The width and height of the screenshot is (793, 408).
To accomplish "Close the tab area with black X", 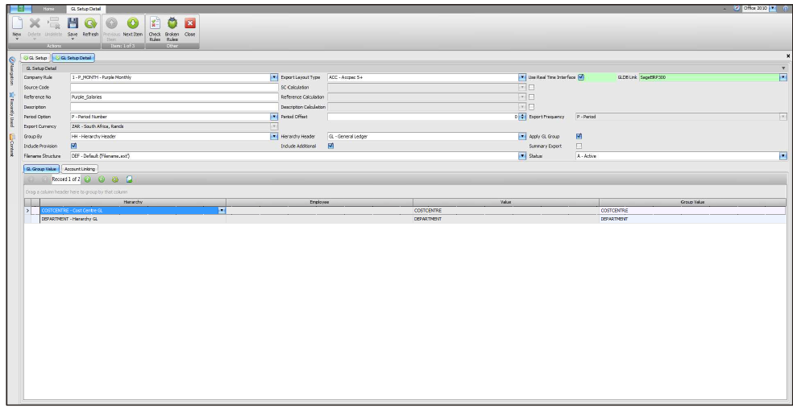I will click(x=788, y=56).
